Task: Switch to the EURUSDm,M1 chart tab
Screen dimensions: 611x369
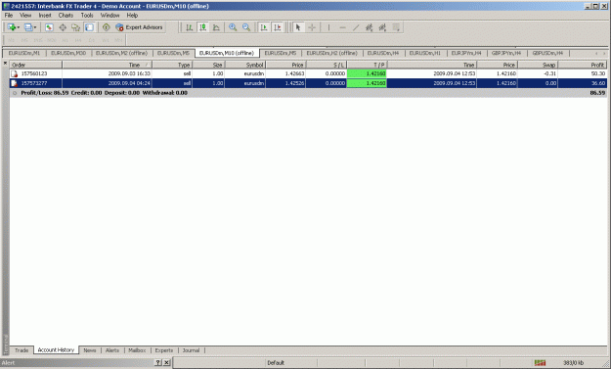Action: click(x=24, y=53)
